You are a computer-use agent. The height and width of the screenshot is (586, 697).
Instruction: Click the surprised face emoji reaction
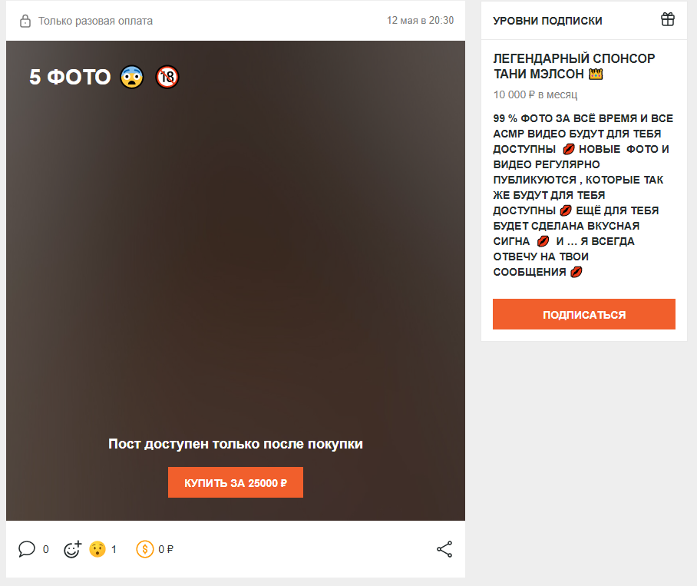[x=97, y=549]
